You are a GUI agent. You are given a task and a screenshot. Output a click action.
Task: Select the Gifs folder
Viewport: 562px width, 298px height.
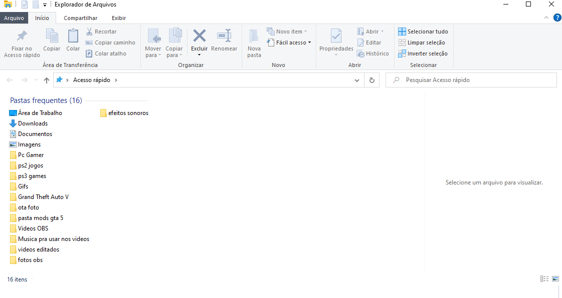pos(19,186)
